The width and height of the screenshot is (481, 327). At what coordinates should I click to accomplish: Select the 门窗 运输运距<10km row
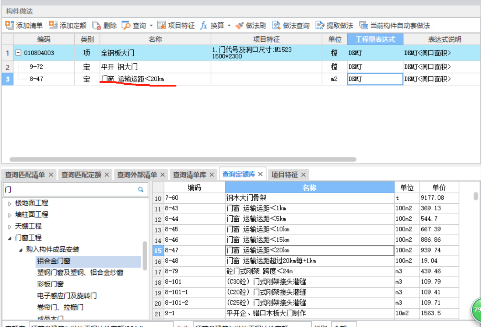[306, 229]
